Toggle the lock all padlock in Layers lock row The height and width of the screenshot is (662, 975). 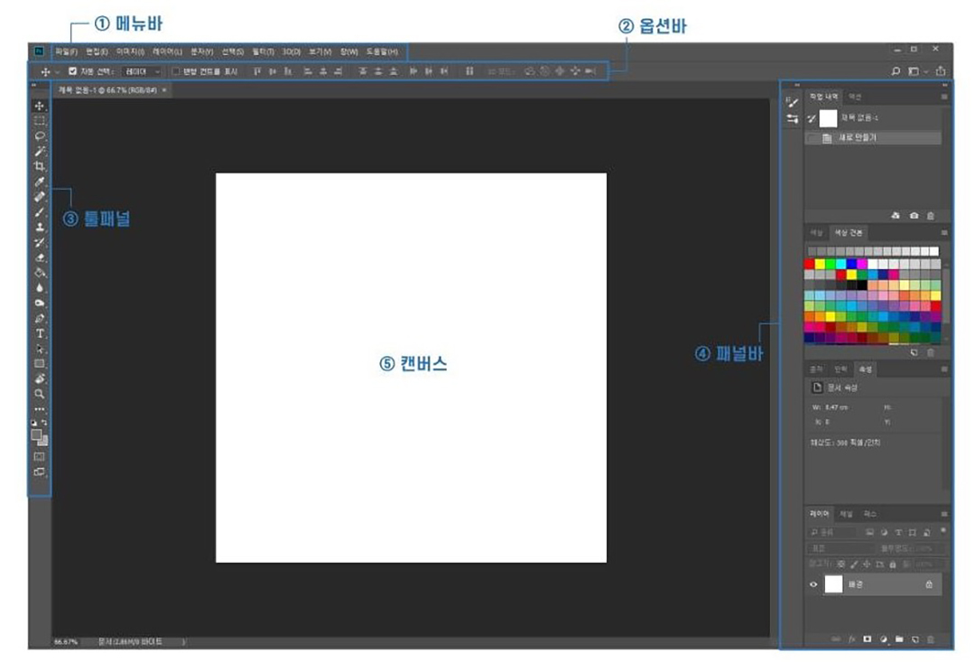[x=893, y=564]
